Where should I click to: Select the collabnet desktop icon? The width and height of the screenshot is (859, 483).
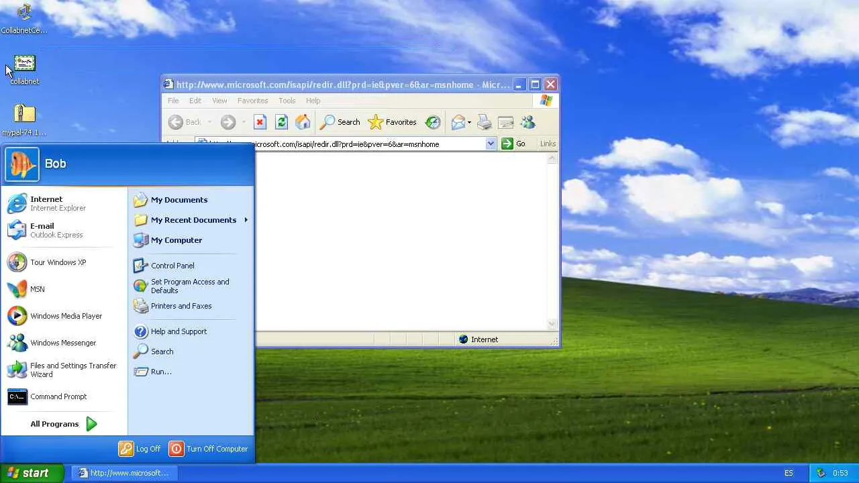tap(25, 70)
